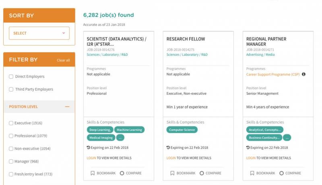This screenshot has height=185, width=322.
Task: Click the ellipsis skills tag on Scientist card
Action: tap(121, 138)
